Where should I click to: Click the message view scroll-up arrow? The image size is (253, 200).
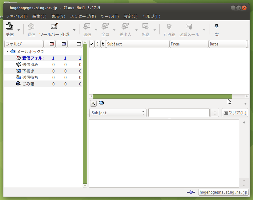point(244,180)
